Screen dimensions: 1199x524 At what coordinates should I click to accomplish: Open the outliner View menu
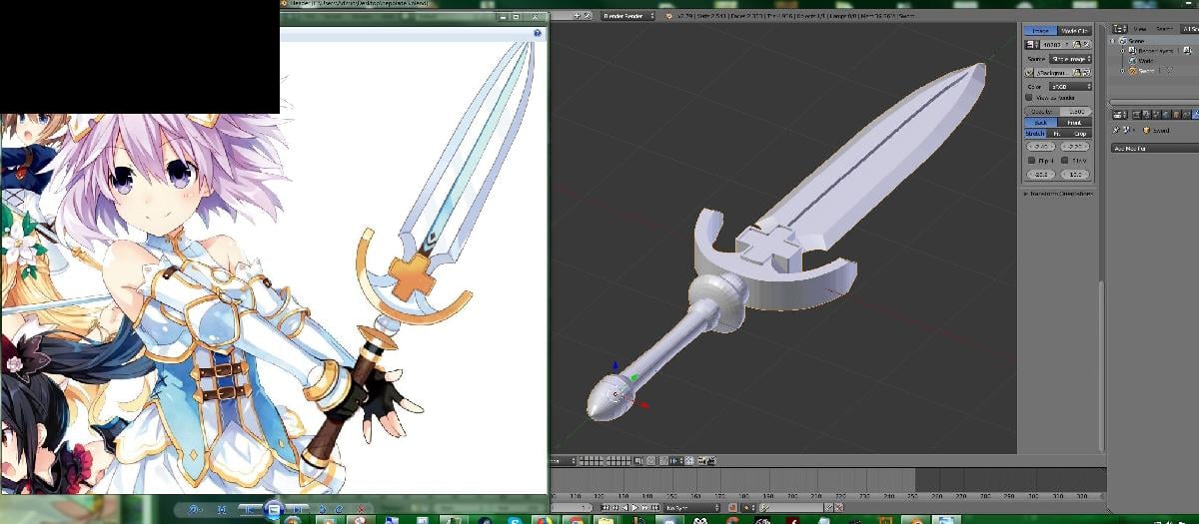[x=1140, y=29]
